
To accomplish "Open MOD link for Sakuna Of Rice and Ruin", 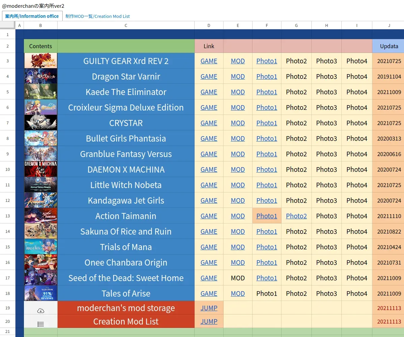I will point(238,232).
